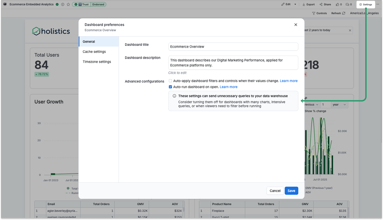
Task: Edit the Dashboard title field
Action: click(233, 46)
